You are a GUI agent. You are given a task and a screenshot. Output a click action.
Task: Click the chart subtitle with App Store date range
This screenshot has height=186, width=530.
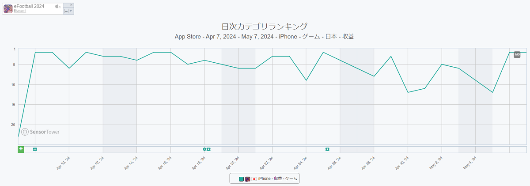point(264,37)
